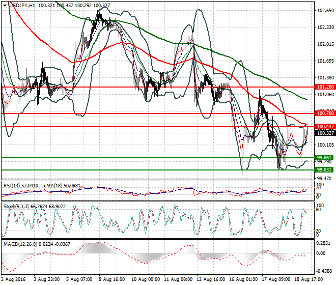Click the -0.4588 value on MACD scale
The height and width of the screenshot is (285, 336).
click(324, 271)
